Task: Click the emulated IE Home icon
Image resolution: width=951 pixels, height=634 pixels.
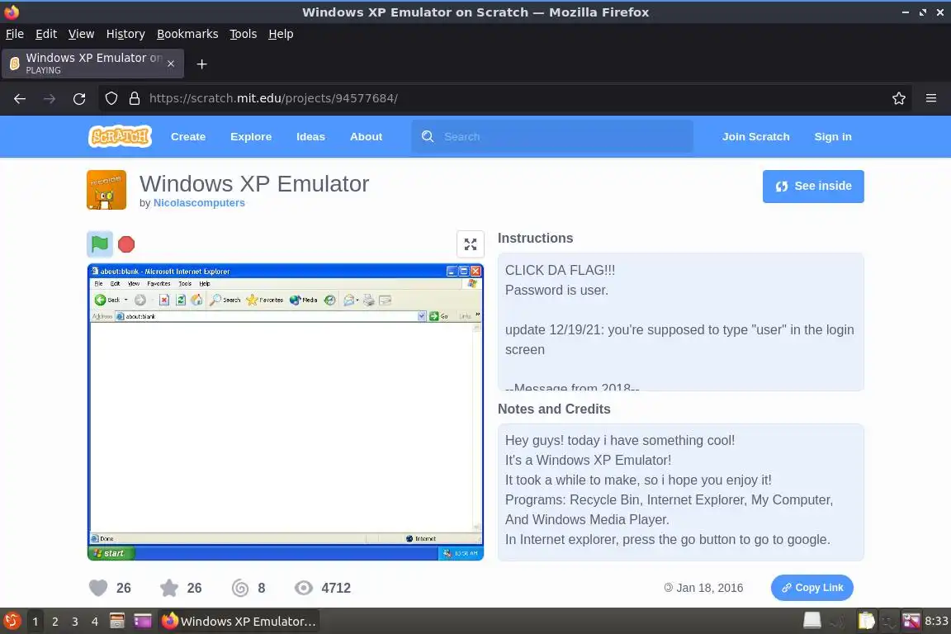Action: point(196,300)
